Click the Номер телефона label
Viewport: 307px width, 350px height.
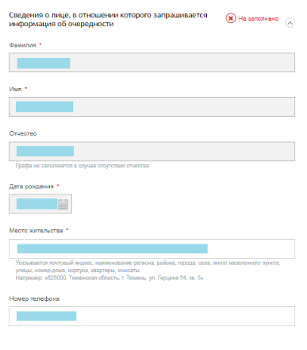(x=34, y=298)
